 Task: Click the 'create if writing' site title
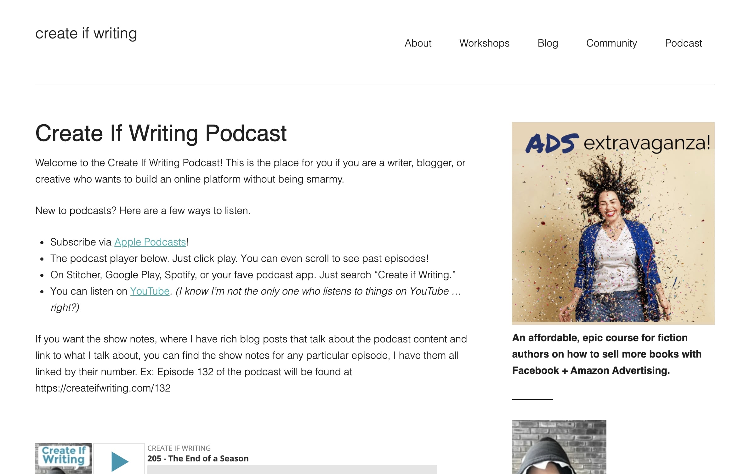pos(86,33)
